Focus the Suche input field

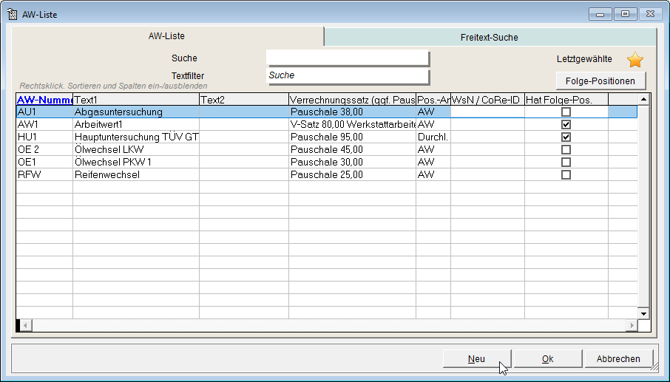348,58
